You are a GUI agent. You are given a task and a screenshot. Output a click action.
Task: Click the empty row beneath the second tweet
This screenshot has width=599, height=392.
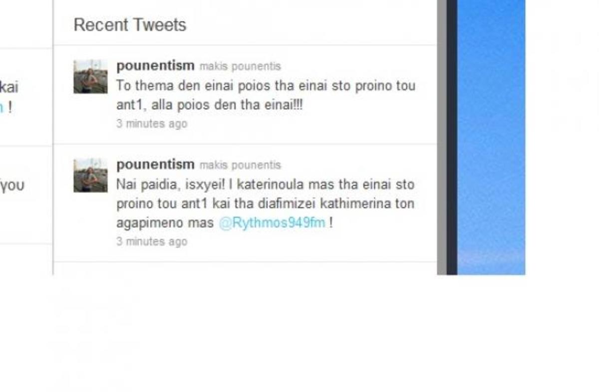245,268
